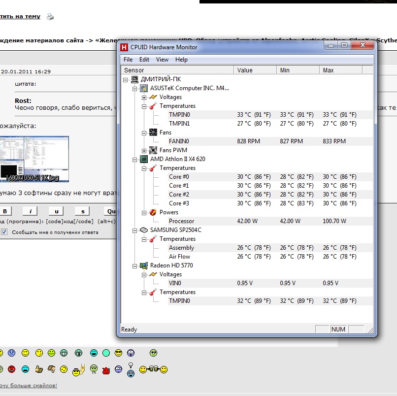The width and height of the screenshot is (397, 396).
Task: Click the Sensor column header
Action: [x=177, y=70]
